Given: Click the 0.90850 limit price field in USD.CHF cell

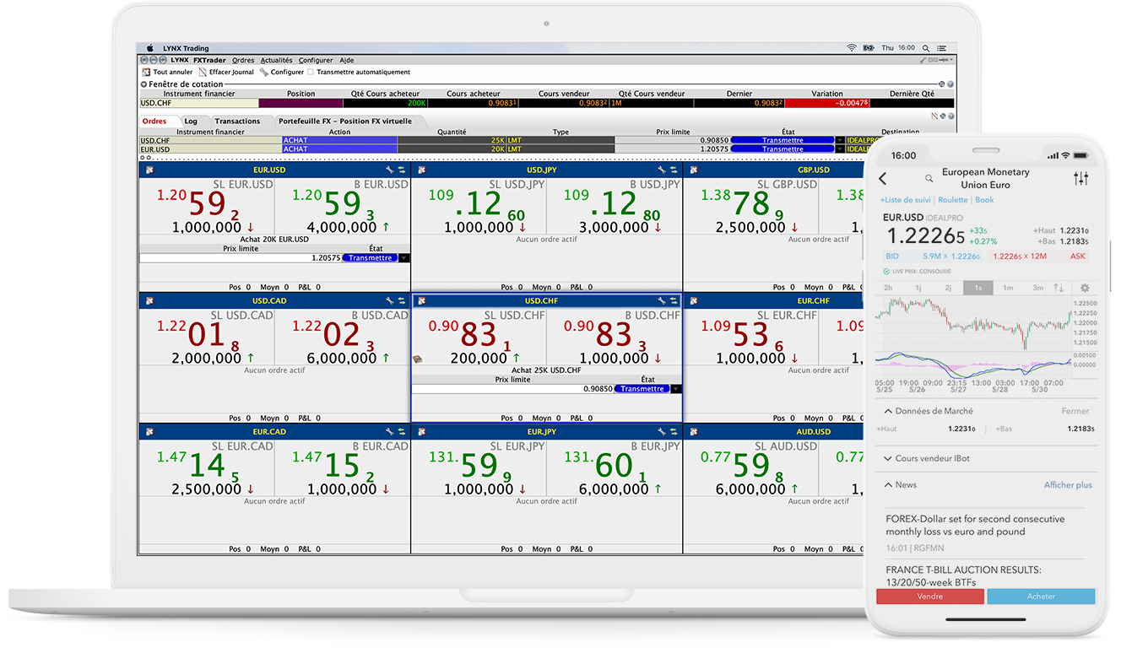Looking at the screenshot, I should tap(513, 389).
